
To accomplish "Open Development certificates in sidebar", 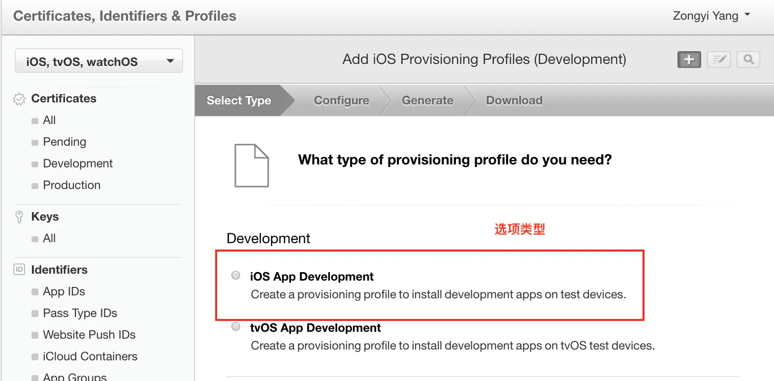I will pyautogui.click(x=78, y=163).
